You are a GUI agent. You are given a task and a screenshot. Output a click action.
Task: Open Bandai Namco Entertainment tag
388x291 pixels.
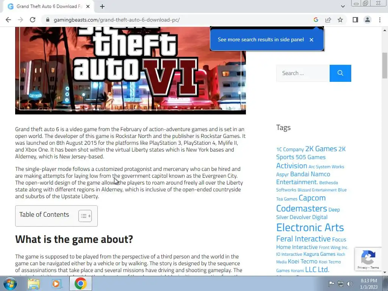tap(304, 178)
